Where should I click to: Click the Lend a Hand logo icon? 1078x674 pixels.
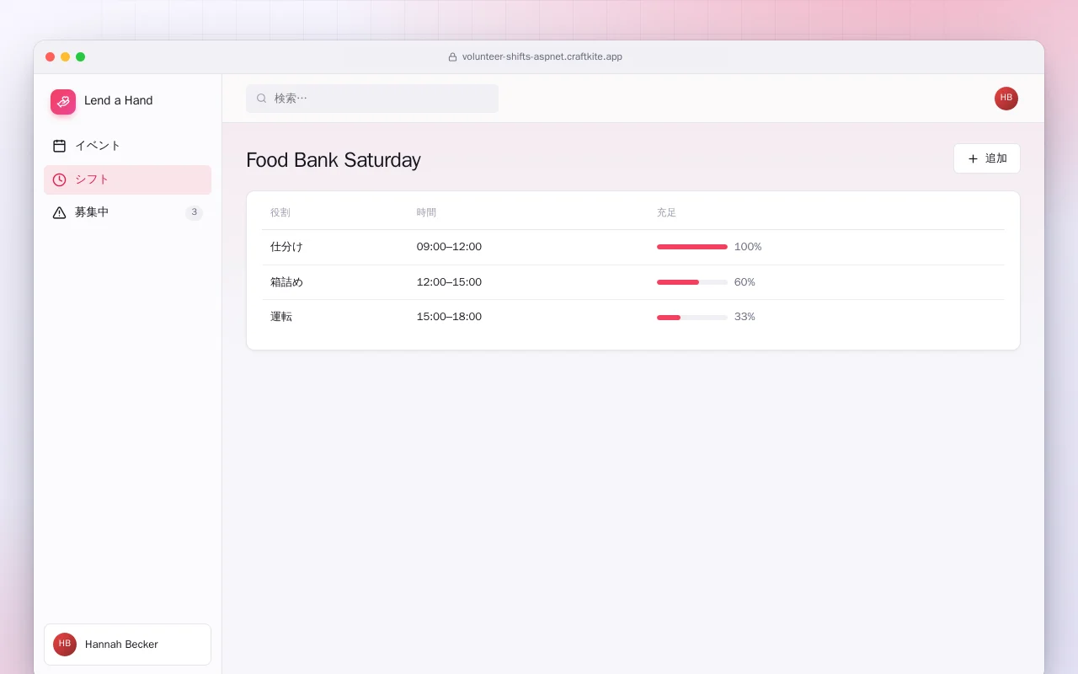pyautogui.click(x=63, y=102)
